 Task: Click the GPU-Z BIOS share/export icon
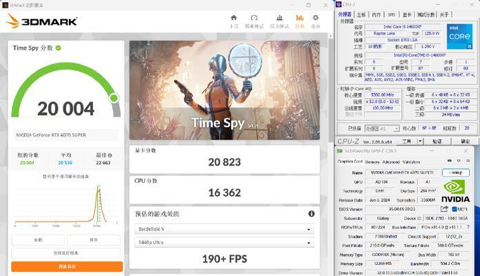coord(444,209)
